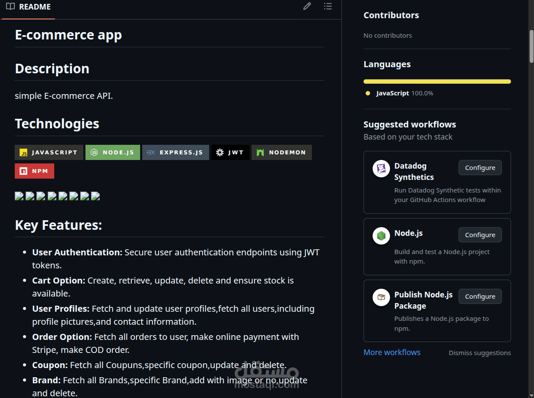Dismiss the workflow suggestions
Screen dimensions: 534x398
coord(480,352)
